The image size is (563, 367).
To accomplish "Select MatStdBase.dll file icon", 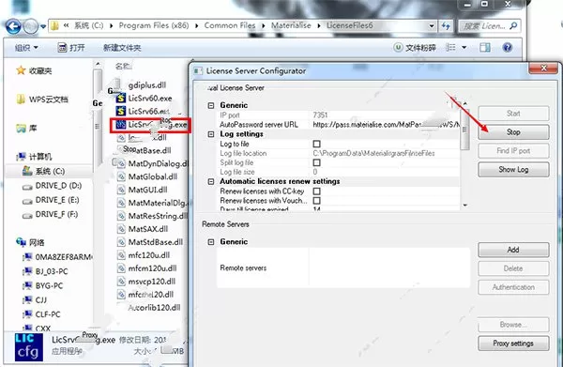I will point(121,242).
